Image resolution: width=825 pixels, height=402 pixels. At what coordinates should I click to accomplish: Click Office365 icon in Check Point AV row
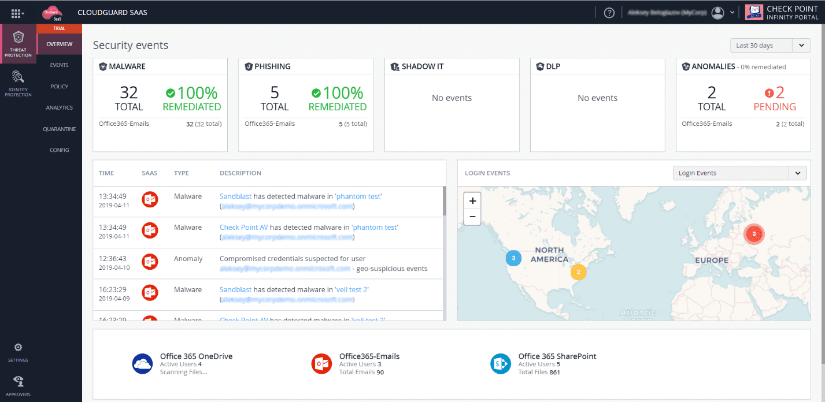click(150, 230)
